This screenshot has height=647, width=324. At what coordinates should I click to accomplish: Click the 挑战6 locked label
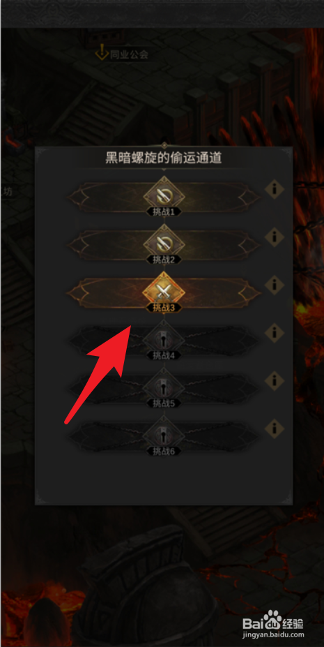(x=164, y=451)
